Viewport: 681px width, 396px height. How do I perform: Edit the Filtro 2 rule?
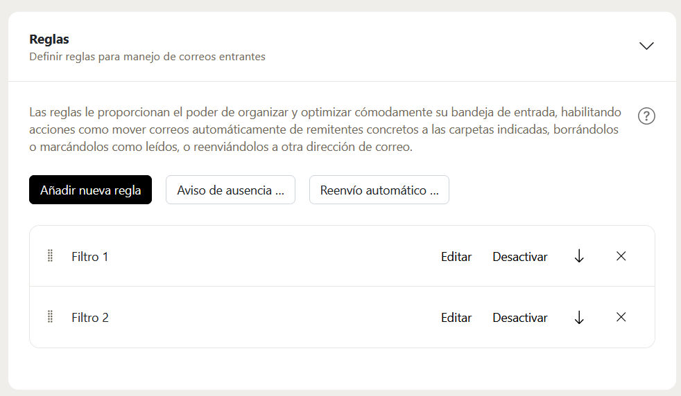click(x=456, y=318)
